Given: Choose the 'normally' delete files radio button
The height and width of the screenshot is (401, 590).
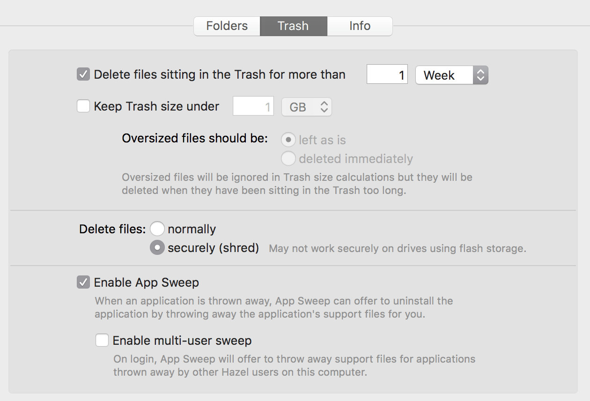Looking at the screenshot, I should tap(157, 229).
